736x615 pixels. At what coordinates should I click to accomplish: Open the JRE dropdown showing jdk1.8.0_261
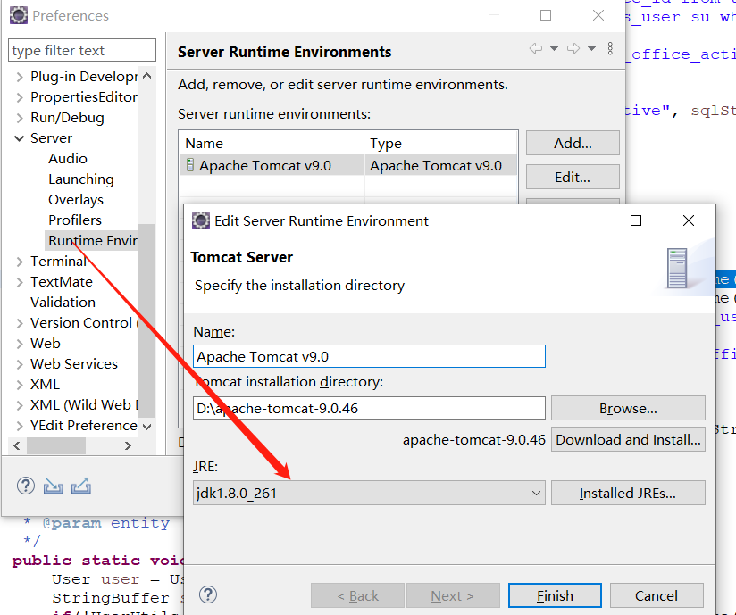536,492
